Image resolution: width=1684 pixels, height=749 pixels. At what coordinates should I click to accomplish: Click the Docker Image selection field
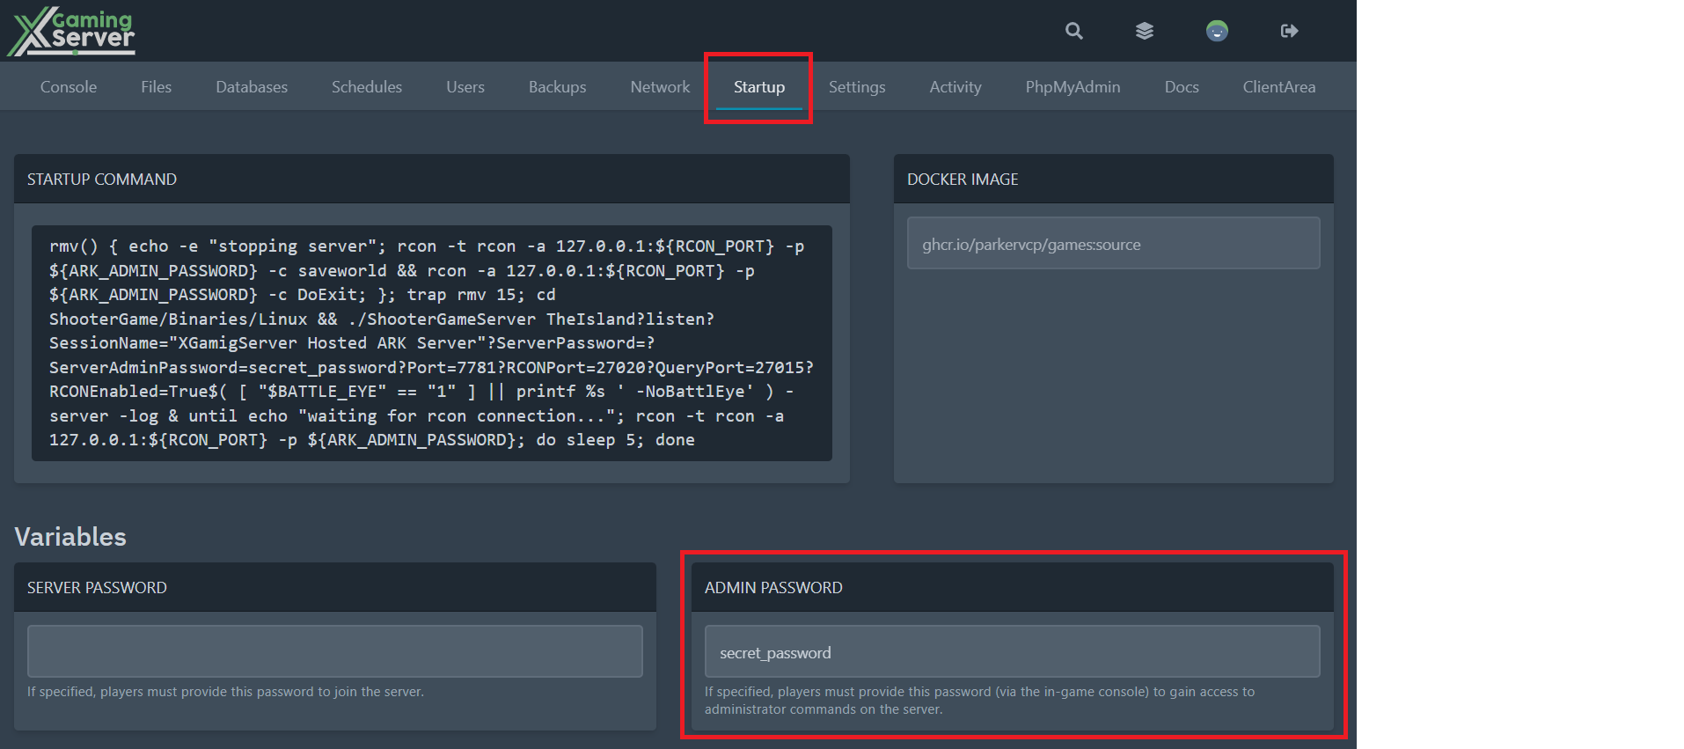1112,244
